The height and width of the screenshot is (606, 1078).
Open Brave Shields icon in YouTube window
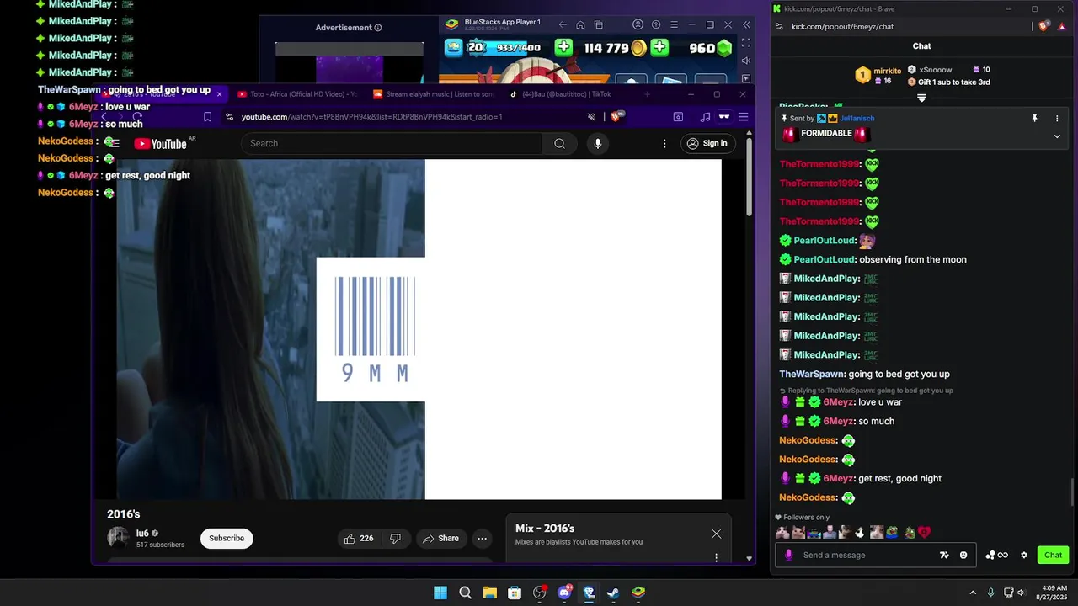pos(618,117)
